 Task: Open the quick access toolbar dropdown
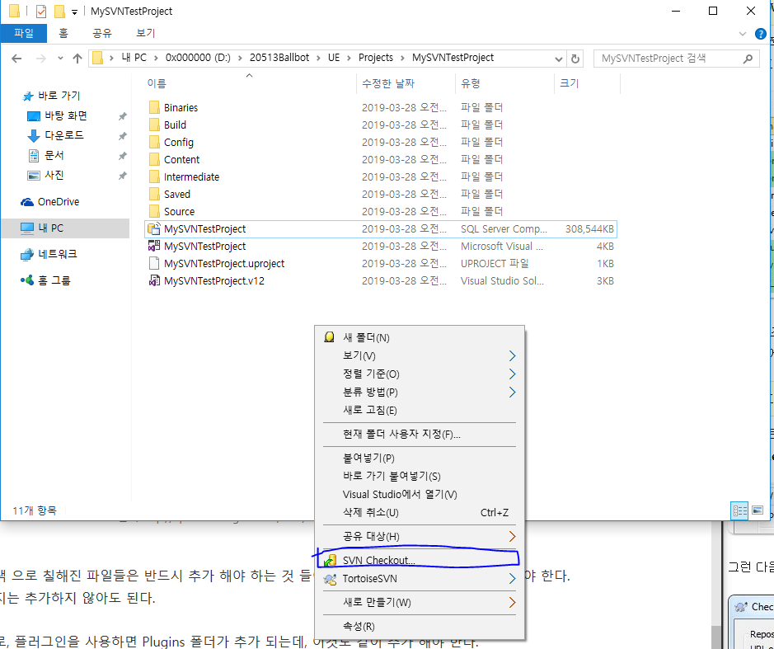click(74, 12)
